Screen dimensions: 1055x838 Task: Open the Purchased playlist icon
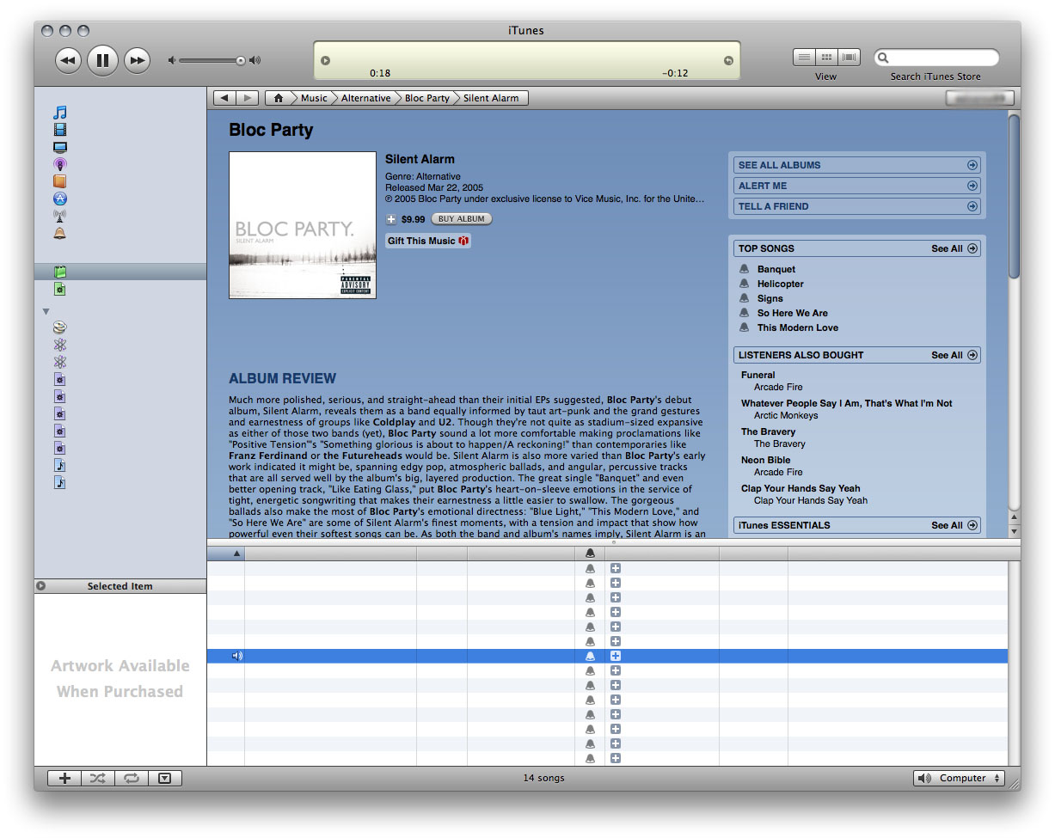59,289
